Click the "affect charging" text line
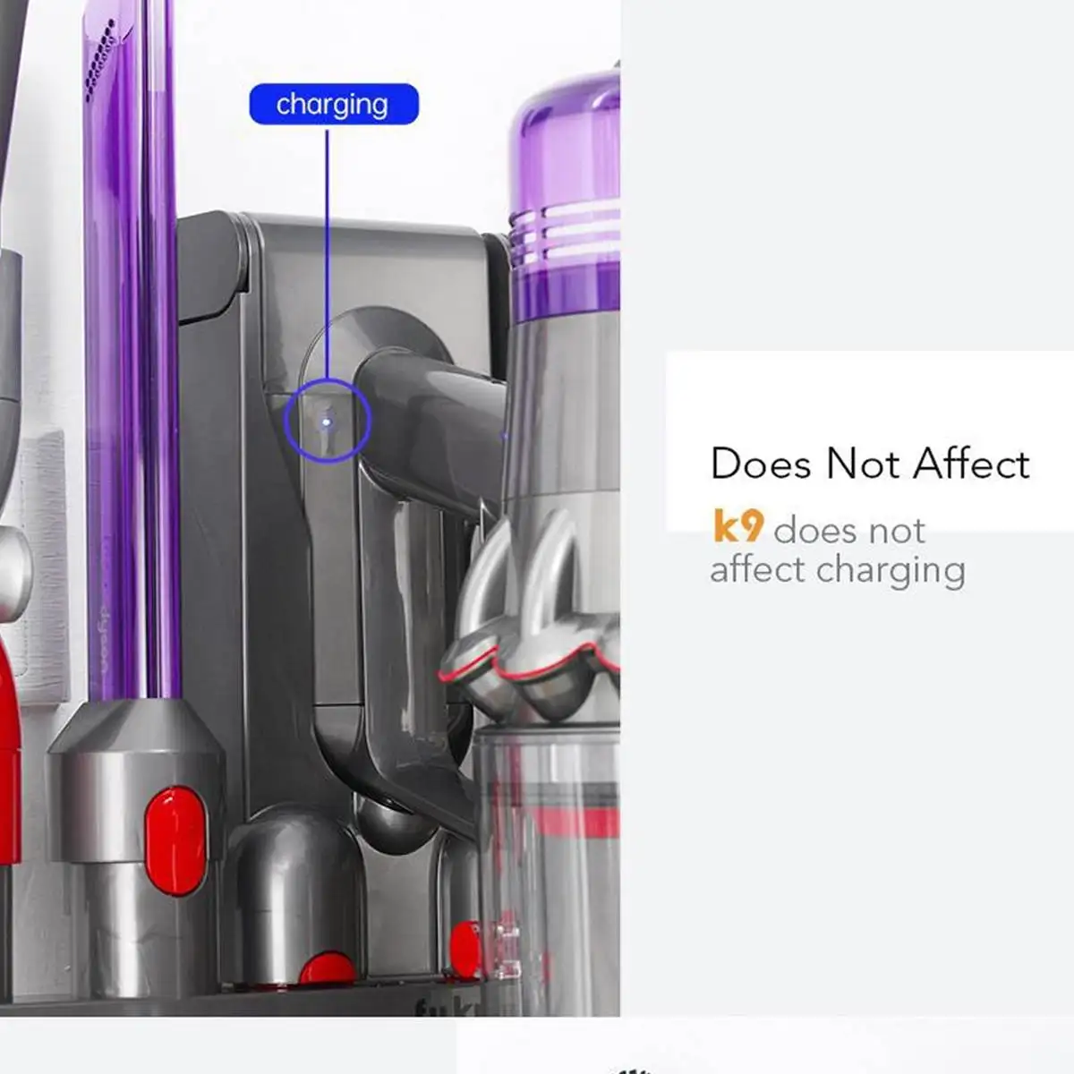The width and height of the screenshot is (1074, 1074). click(838, 570)
